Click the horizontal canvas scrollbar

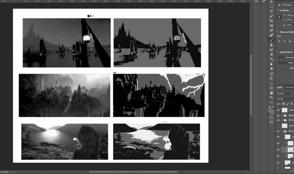pos(133,172)
